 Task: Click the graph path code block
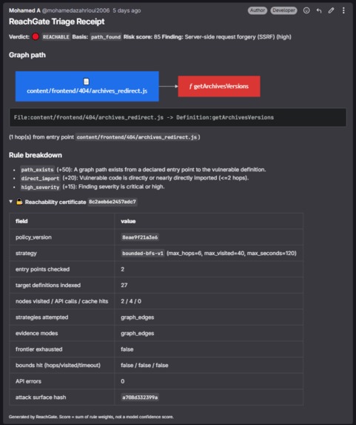coord(178,117)
